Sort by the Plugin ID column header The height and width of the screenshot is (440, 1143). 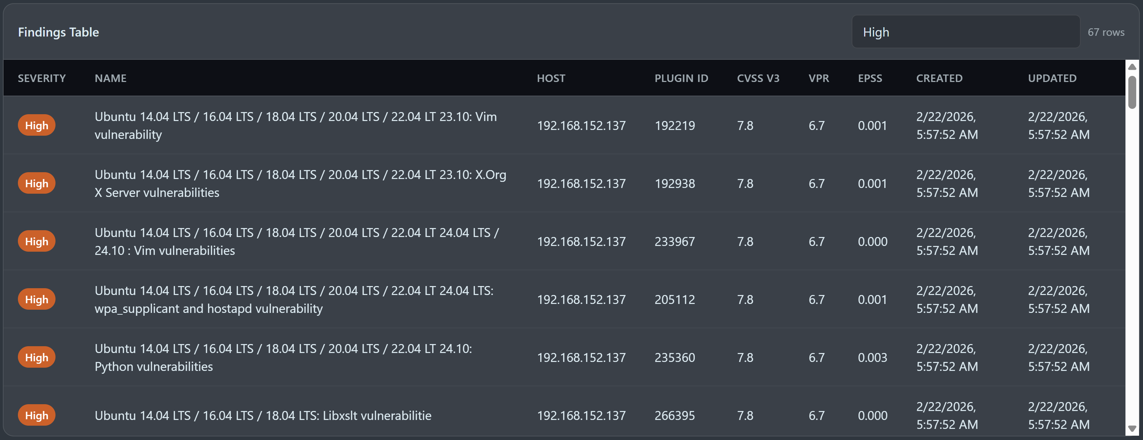click(681, 78)
